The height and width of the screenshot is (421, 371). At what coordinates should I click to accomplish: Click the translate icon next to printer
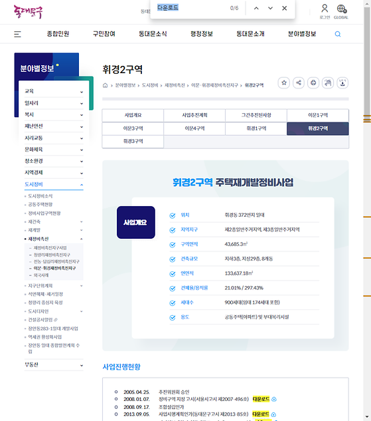[328, 82]
